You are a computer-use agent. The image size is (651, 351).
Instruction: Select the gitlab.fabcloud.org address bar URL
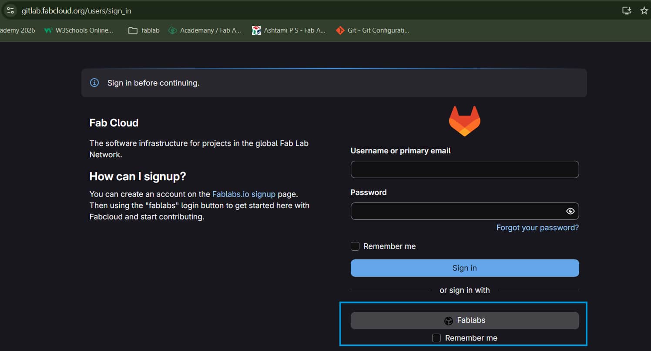pyautogui.click(x=76, y=11)
